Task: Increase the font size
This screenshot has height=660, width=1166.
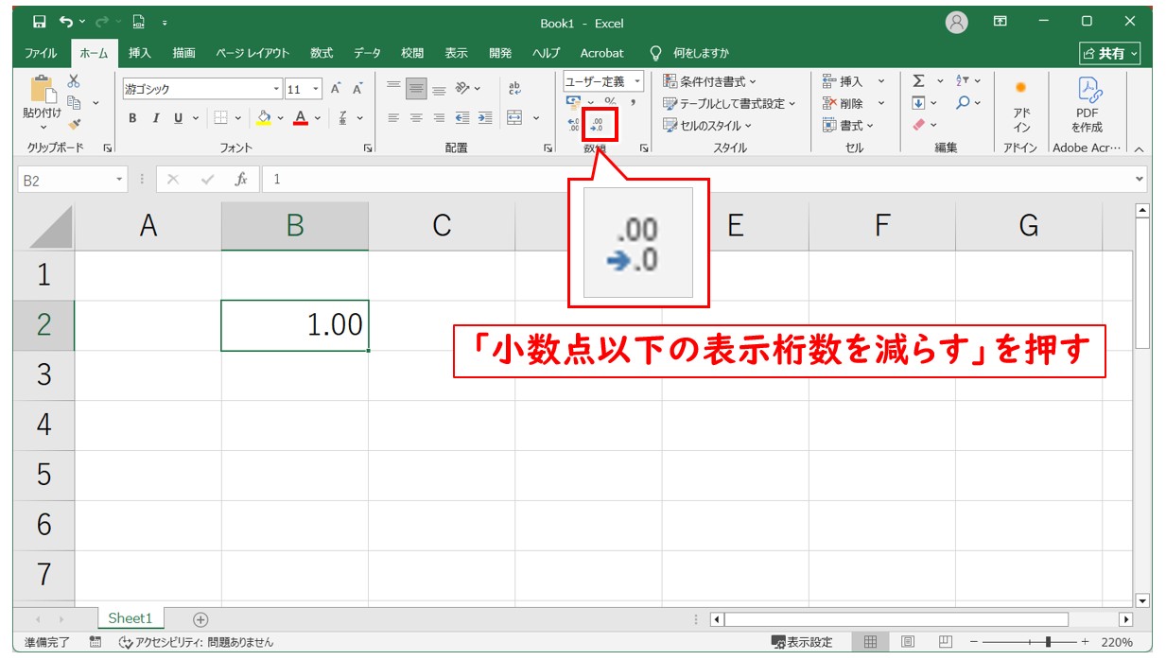Action: click(x=336, y=89)
